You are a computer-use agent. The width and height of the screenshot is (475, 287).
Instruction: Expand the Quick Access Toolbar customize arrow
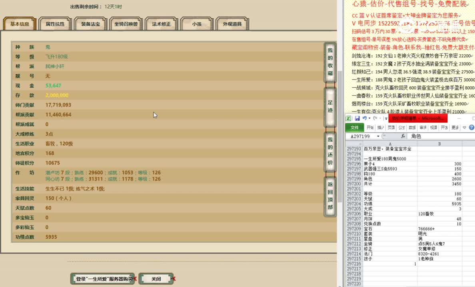pyautogui.click(x=386, y=118)
